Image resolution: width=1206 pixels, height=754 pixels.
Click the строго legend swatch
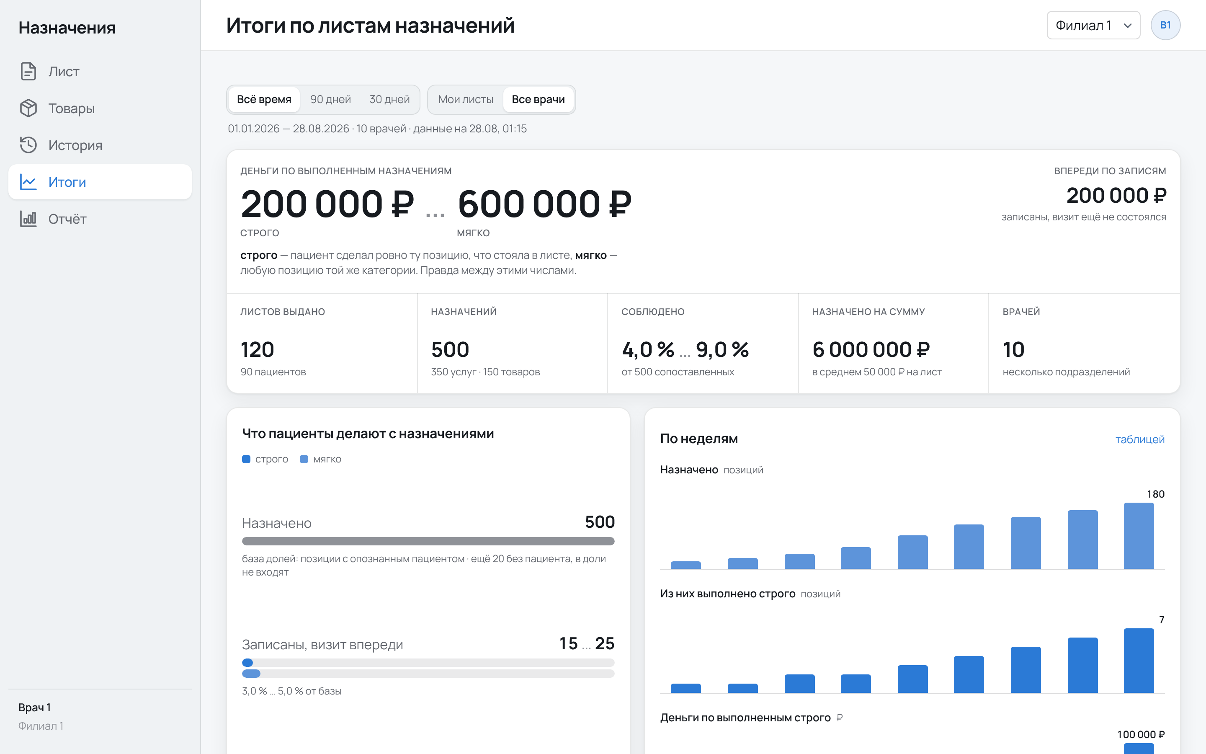246,459
